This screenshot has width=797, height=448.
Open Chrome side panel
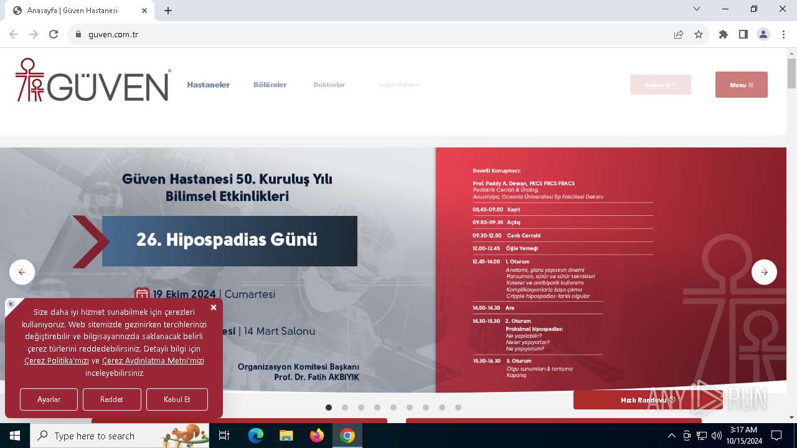[x=743, y=34]
